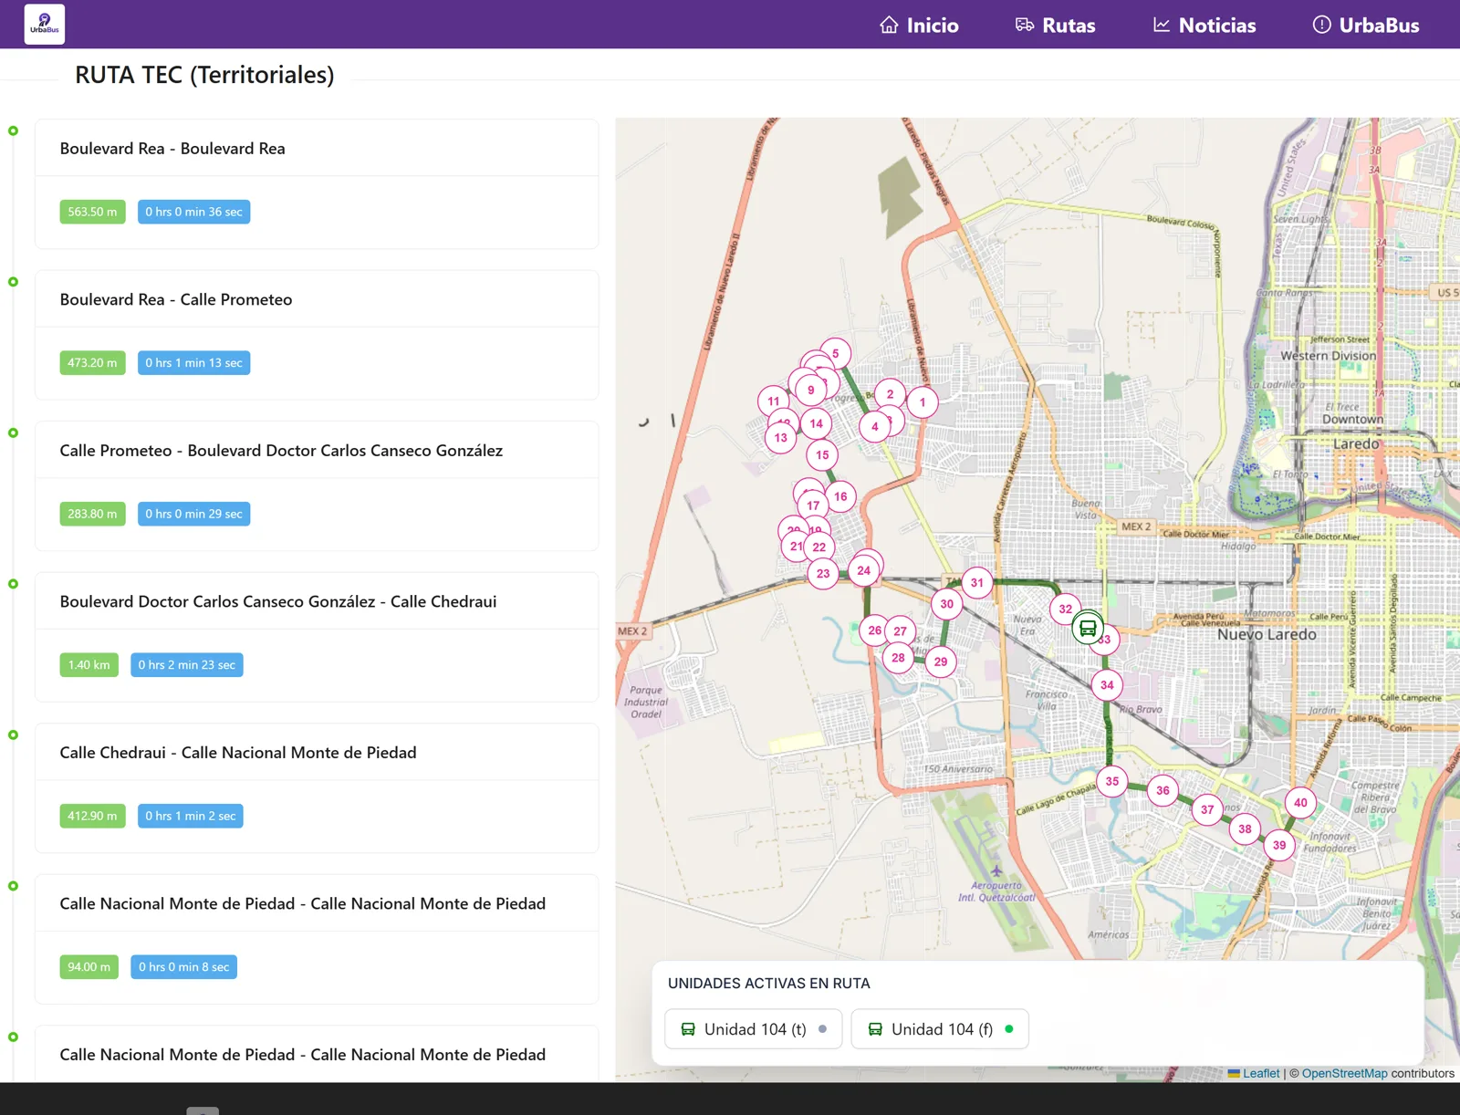Click the 0 hrs 2 min 23 sec badge

(186, 665)
